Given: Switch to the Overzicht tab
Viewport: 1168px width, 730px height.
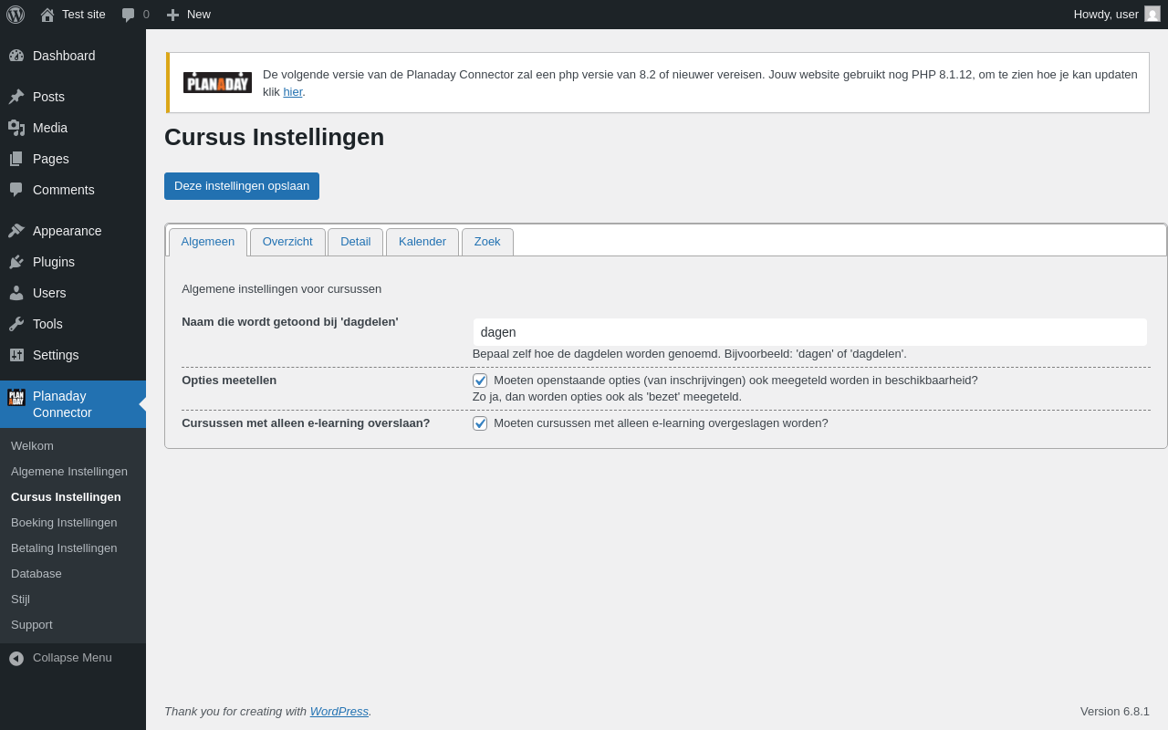Looking at the screenshot, I should click(x=287, y=242).
